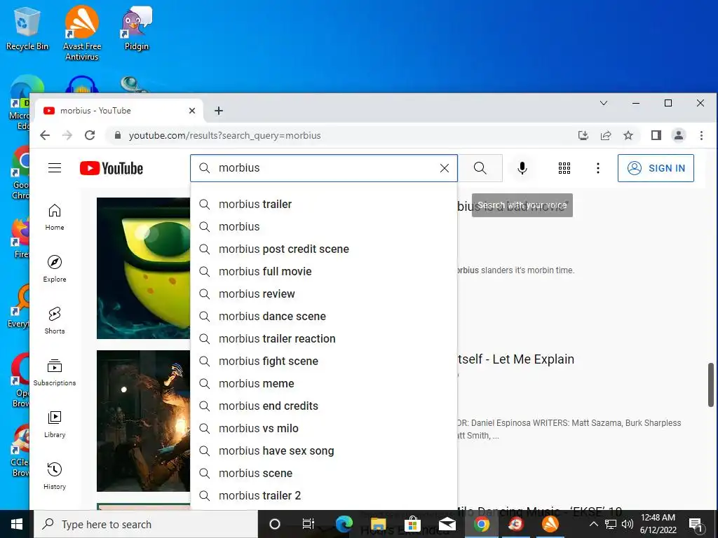Choose suggestion 'morbius trailer 2'
The width and height of the screenshot is (718, 538).
324,495
